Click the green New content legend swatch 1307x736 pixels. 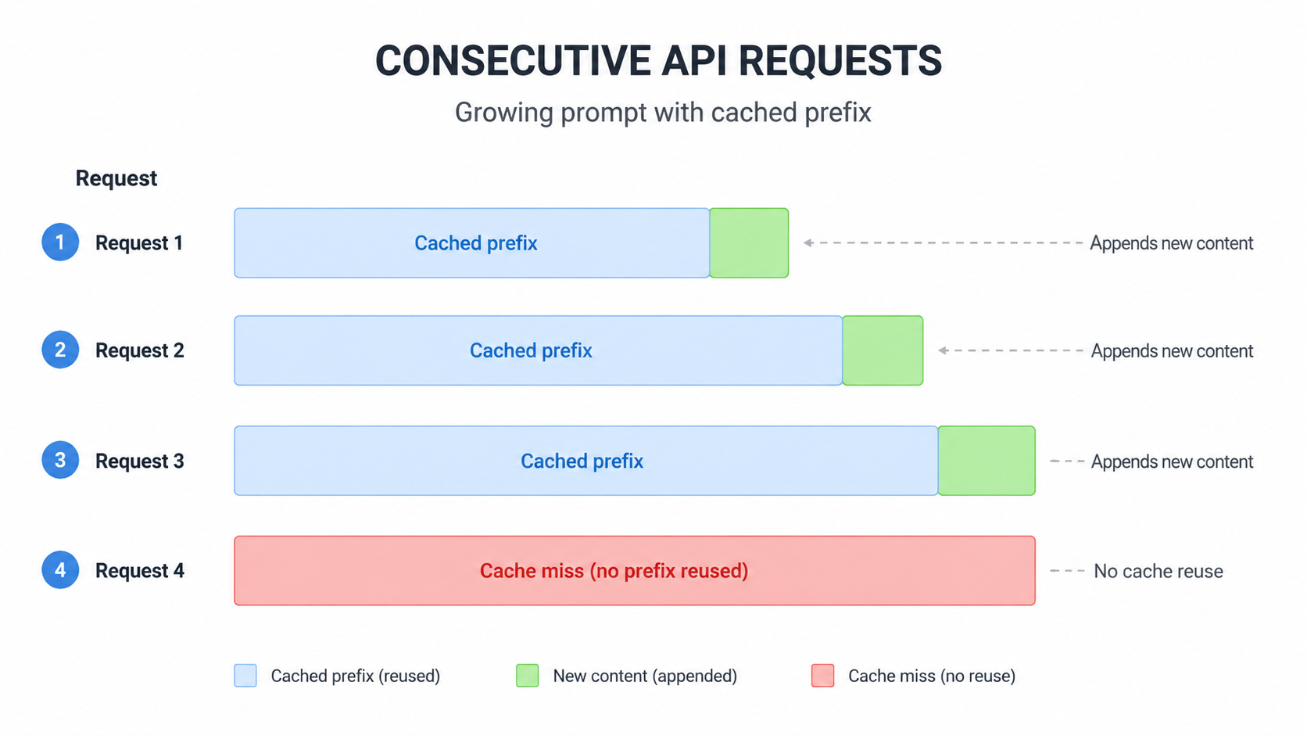pyautogui.click(x=528, y=676)
